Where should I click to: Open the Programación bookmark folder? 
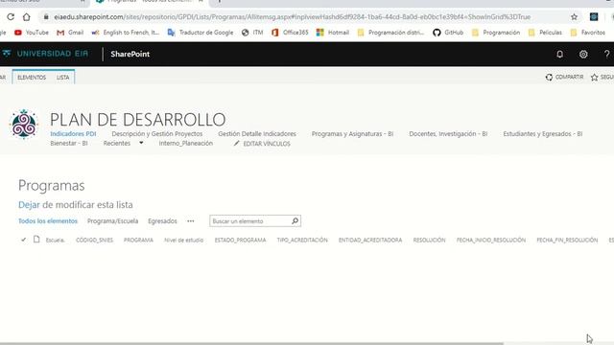pyautogui.click(x=496, y=33)
